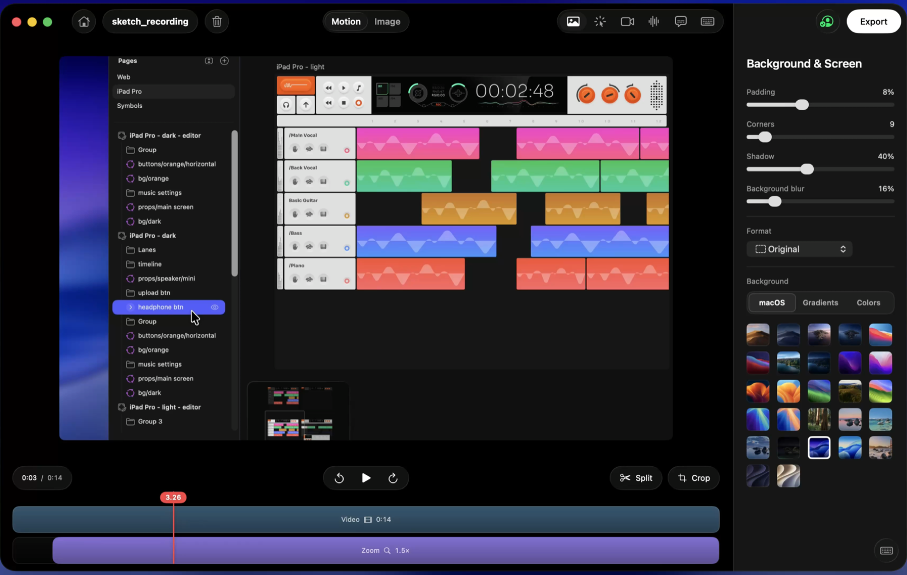The width and height of the screenshot is (907, 575).
Task: Choose the beige swirl wallpaper thumbnail
Action: (x=788, y=476)
